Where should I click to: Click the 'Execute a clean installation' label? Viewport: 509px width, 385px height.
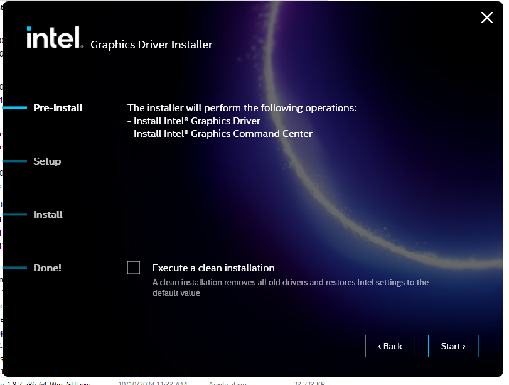(213, 268)
